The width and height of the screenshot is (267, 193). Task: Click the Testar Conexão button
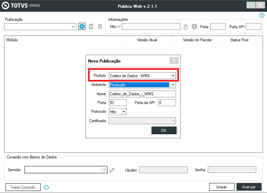click(23, 187)
